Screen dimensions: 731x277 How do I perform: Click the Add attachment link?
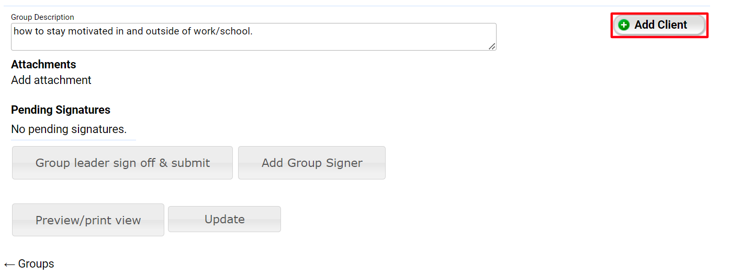[51, 80]
